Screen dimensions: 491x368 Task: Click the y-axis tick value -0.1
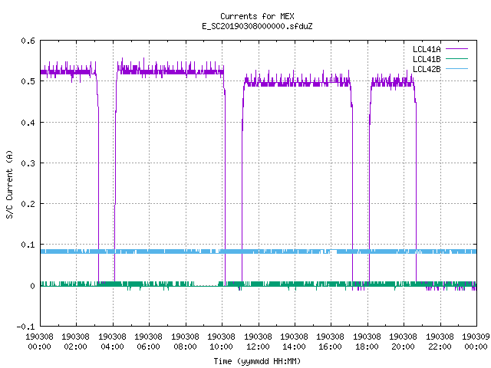pos(25,327)
